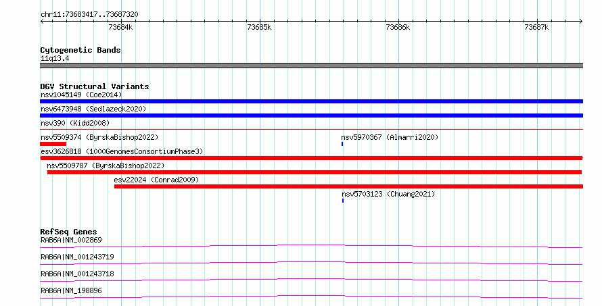Open the DGV Structural Variants track title

[x=95, y=86]
